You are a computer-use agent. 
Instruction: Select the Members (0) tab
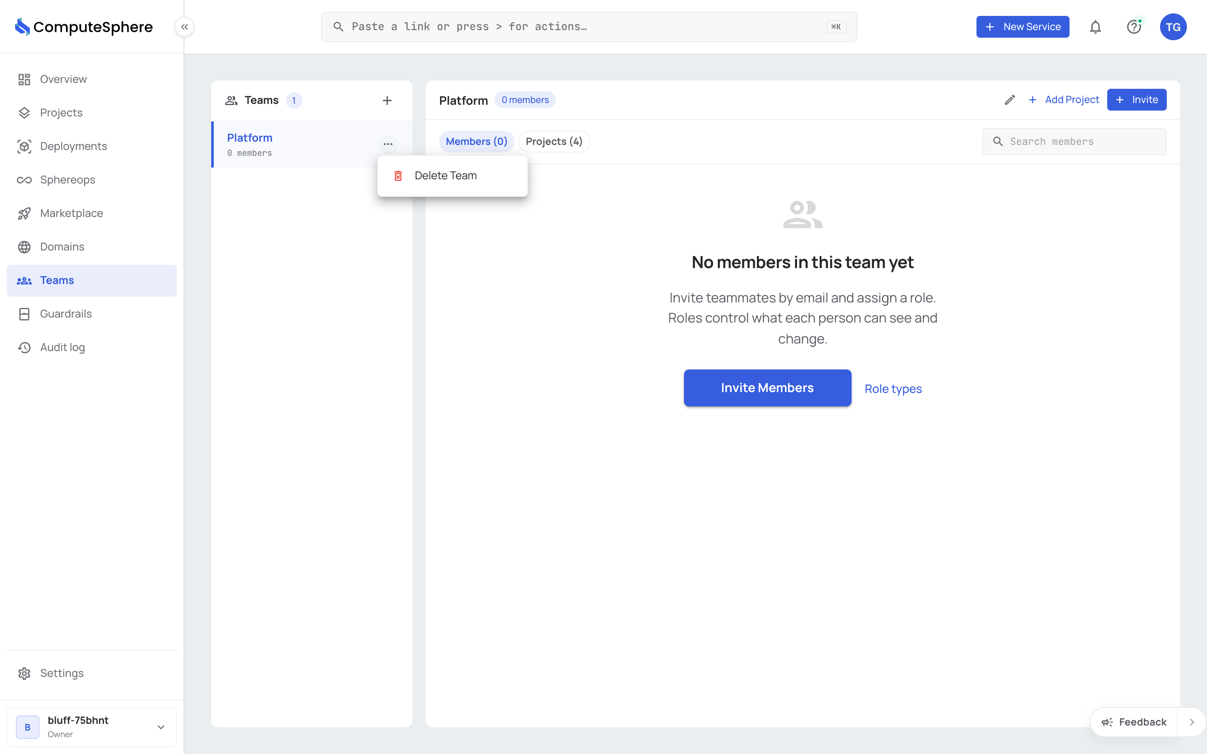tap(477, 142)
